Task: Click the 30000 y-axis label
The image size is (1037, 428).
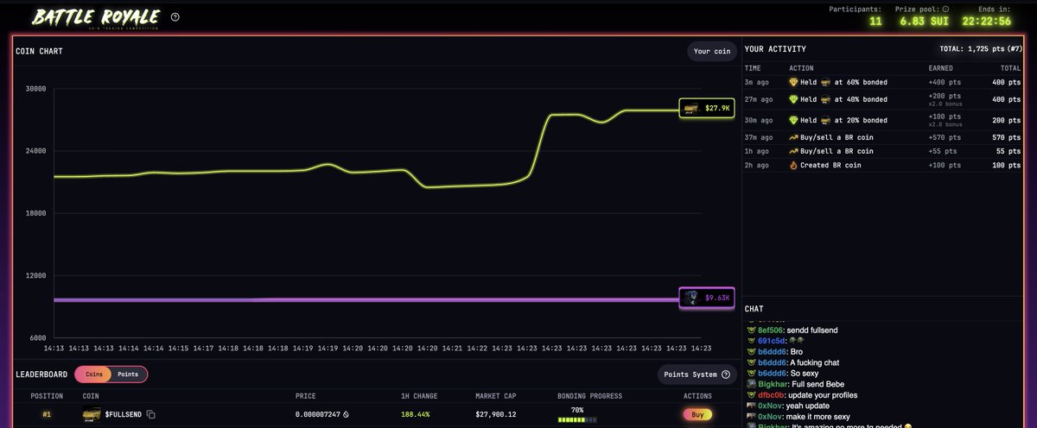Action: (x=35, y=88)
